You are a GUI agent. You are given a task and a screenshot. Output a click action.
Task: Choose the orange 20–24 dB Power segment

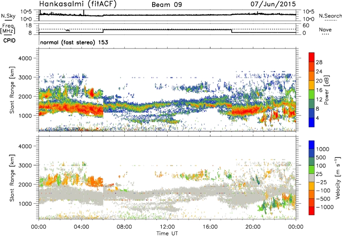point(312,76)
